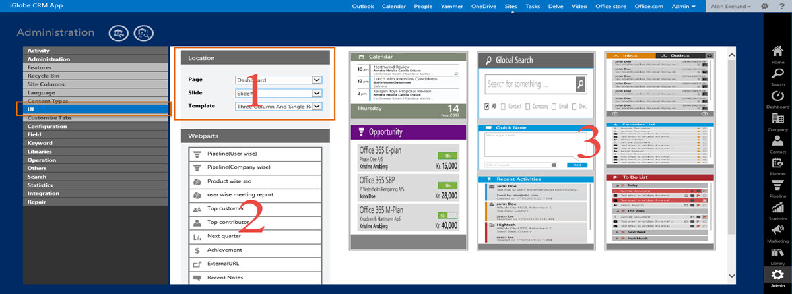
Task: Open People in top navigation
Action: [424, 6]
